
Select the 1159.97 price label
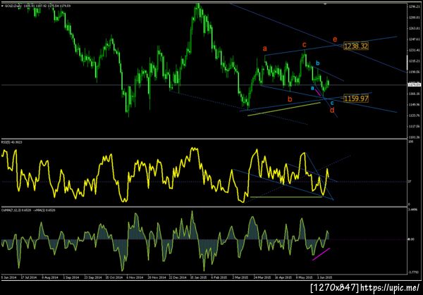point(356,99)
